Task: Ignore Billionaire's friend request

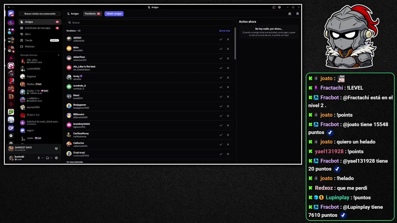Action: point(228,116)
